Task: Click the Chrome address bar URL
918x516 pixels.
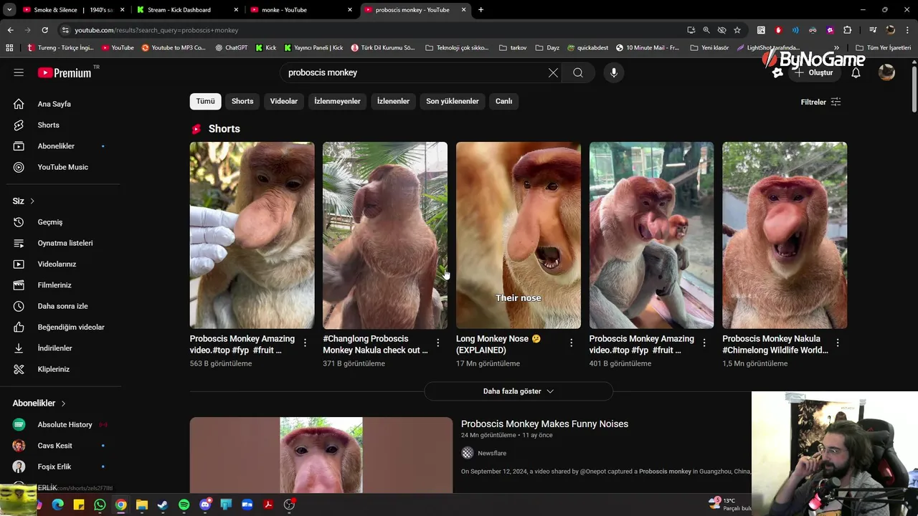Action: point(156,30)
